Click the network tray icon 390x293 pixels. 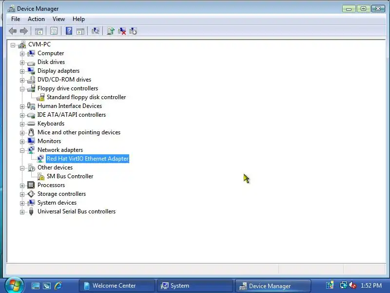pyautogui.click(x=343, y=285)
